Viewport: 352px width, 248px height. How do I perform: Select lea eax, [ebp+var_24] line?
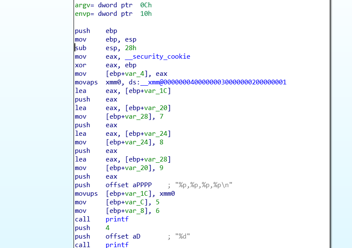click(123, 134)
